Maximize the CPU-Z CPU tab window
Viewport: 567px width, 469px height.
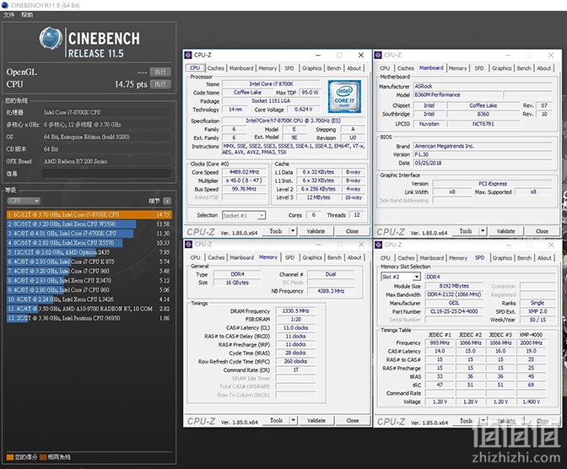coord(339,55)
